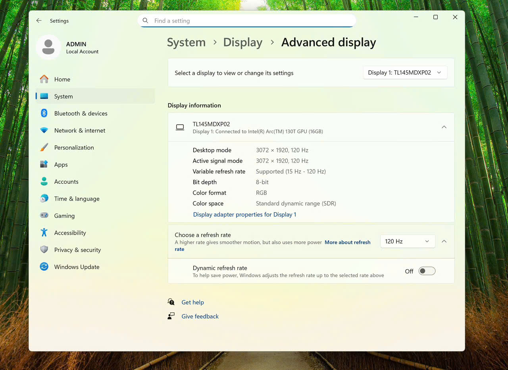Go back with the back arrow
Image resolution: width=508 pixels, height=370 pixels.
(39, 21)
